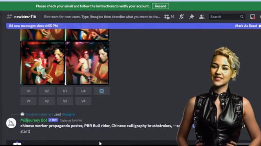The height and width of the screenshot is (146, 261).
Task: Click the BOT verified badge
Action: 53,120
